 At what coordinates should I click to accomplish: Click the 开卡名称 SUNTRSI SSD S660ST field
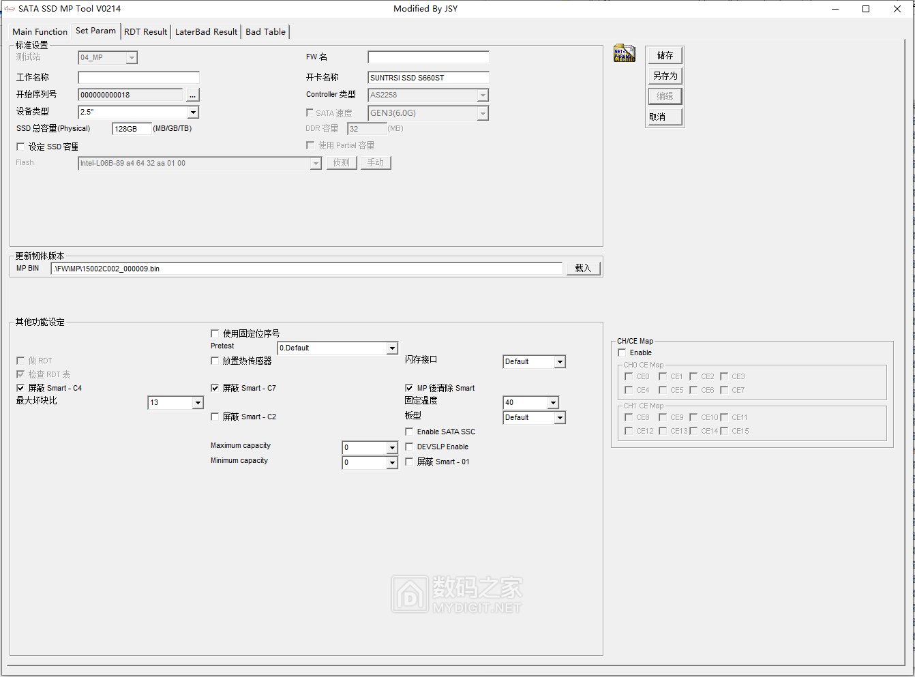point(428,78)
